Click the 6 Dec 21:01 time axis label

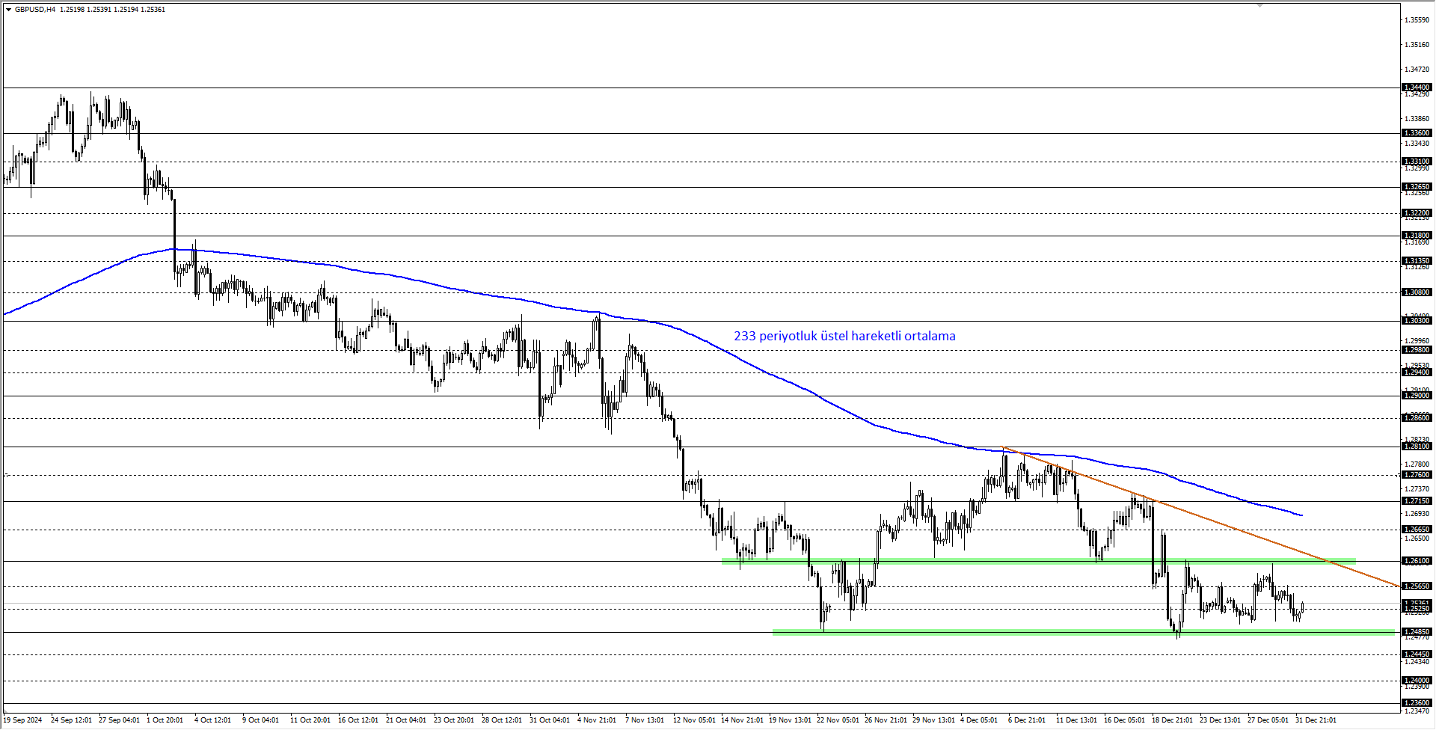click(x=1027, y=720)
